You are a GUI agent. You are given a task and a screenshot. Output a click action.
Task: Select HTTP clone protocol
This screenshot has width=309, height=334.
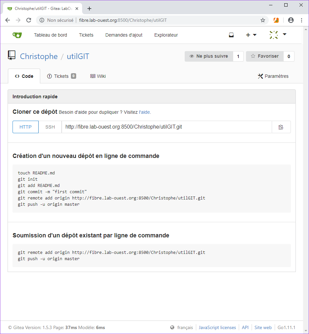point(26,127)
